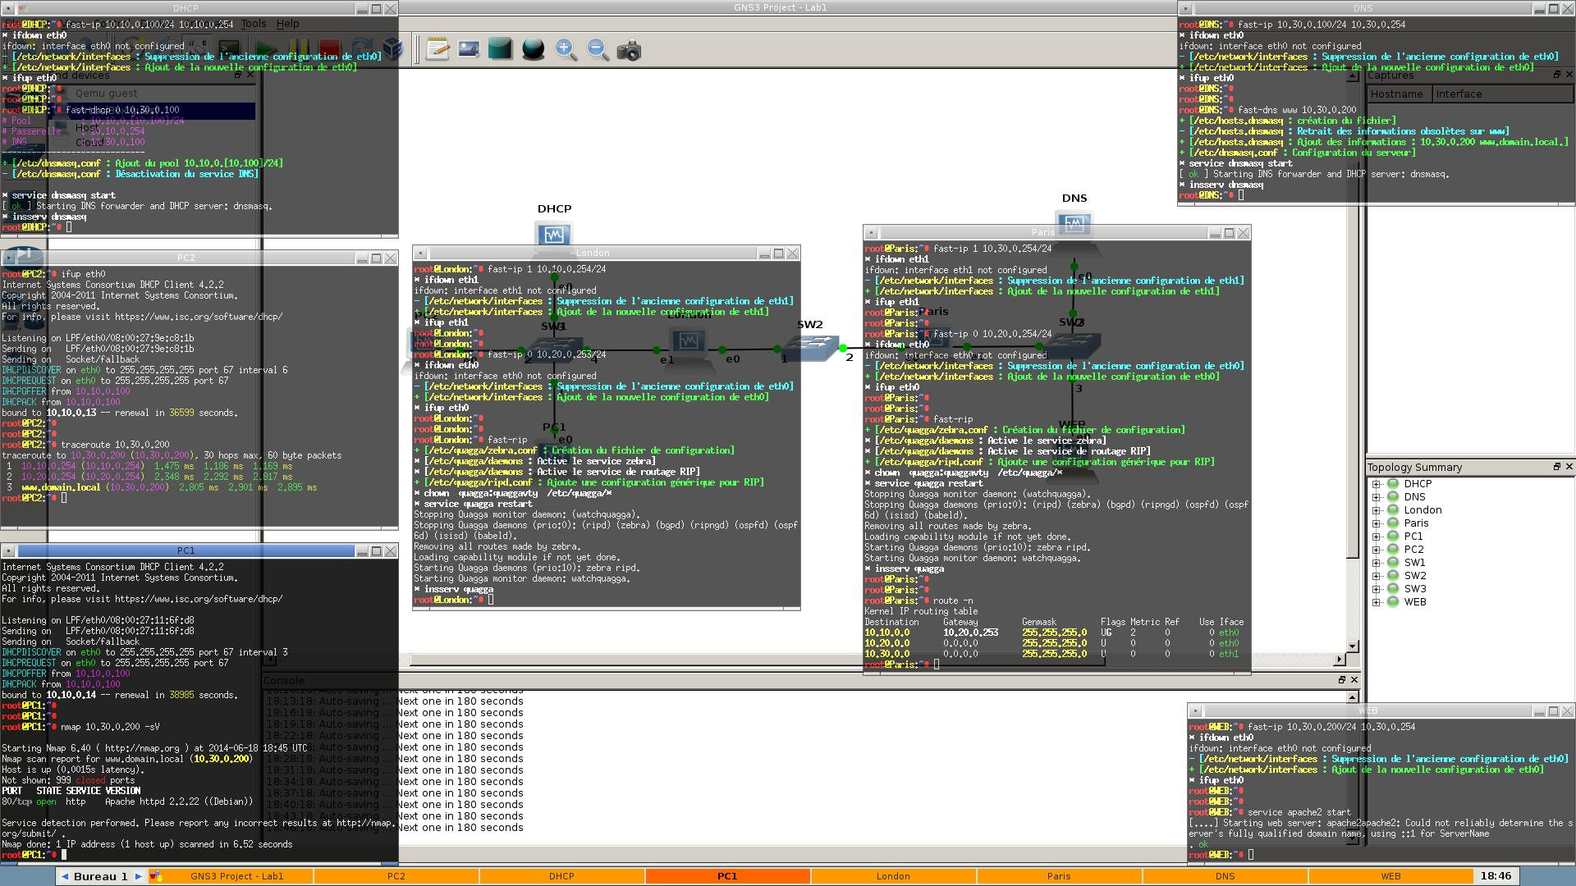Click the down arrow of the canvas vertical scrollbar

pyautogui.click(x=1352, y=646)
